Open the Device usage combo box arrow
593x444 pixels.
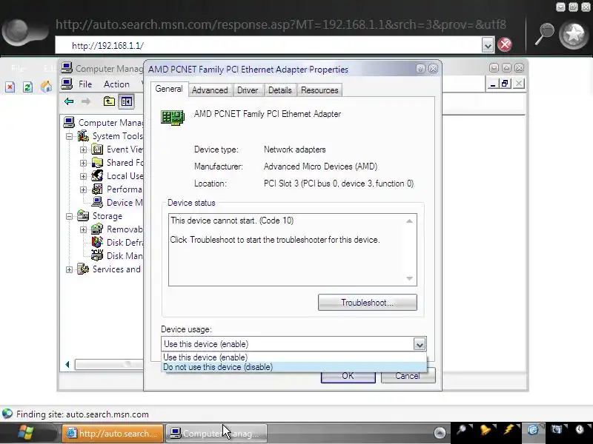click(419, 344)
